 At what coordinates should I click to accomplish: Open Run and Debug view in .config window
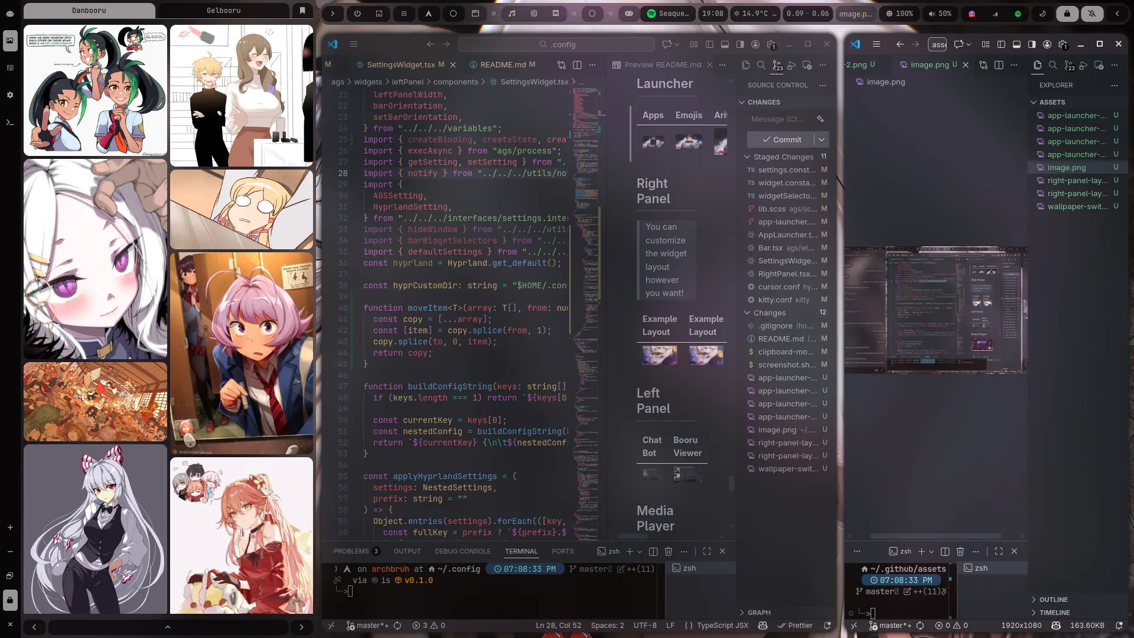(x=792, y=65)
